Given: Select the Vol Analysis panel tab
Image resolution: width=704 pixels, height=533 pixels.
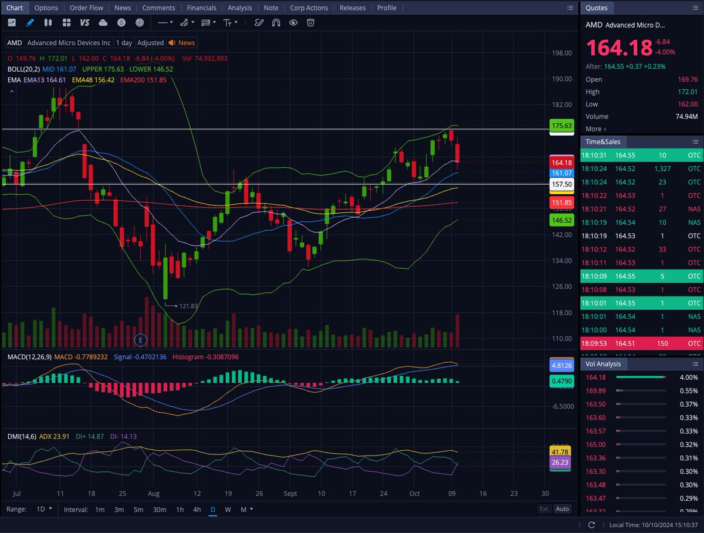Looking at the screenshot, I should pos(603,364).
